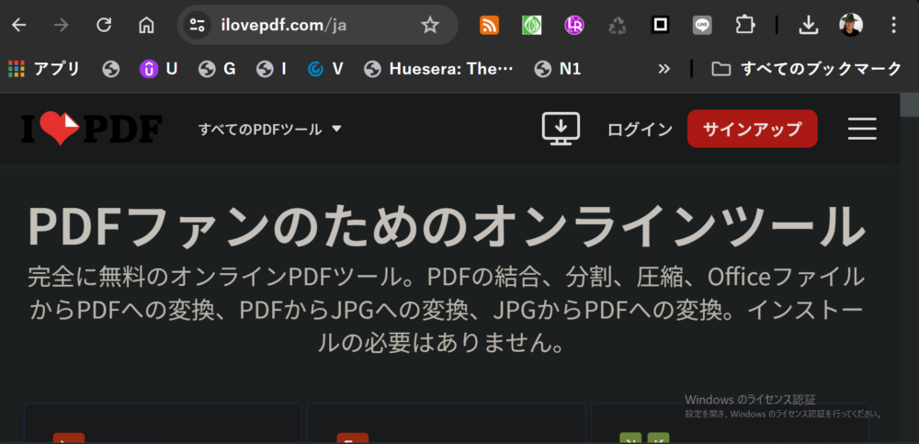Click the orange RSS feed extension icon
919x444 pixels.
tap(490, 26)
